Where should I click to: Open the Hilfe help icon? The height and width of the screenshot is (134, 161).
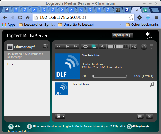click(x=11, y=127)
